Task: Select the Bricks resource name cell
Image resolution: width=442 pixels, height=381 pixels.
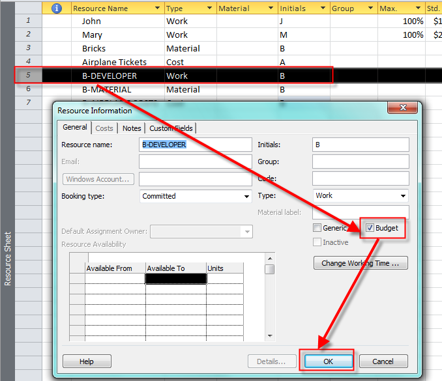Action: pos(117,48)
